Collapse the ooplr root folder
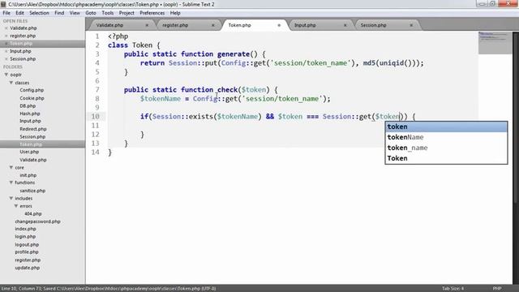This screenshot has height=292, width=519. tap(6, 75)
